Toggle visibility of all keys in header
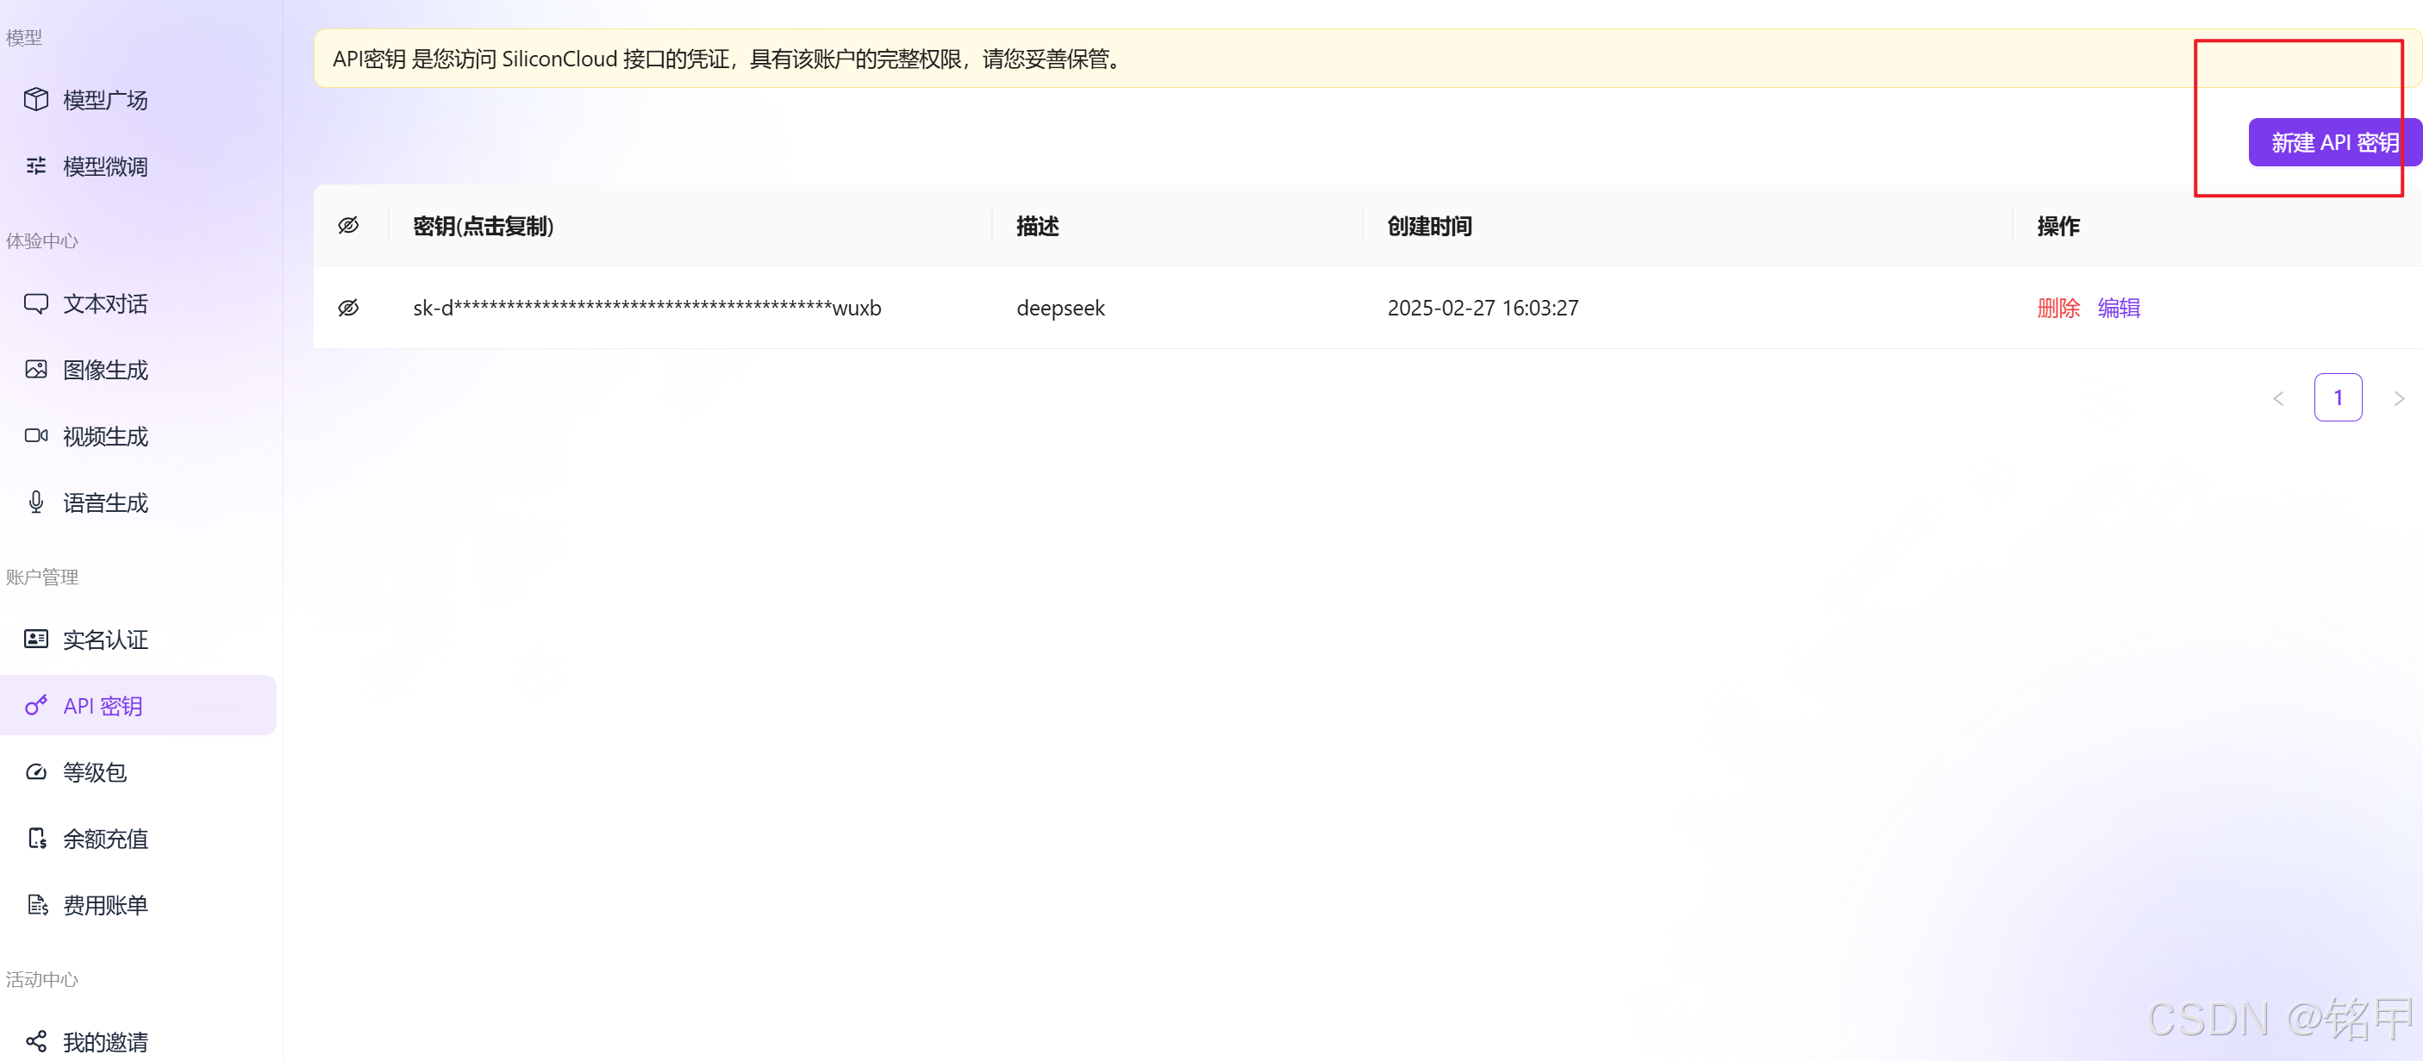Viewport: 2423px width, 1061px height. click(348, 226)
